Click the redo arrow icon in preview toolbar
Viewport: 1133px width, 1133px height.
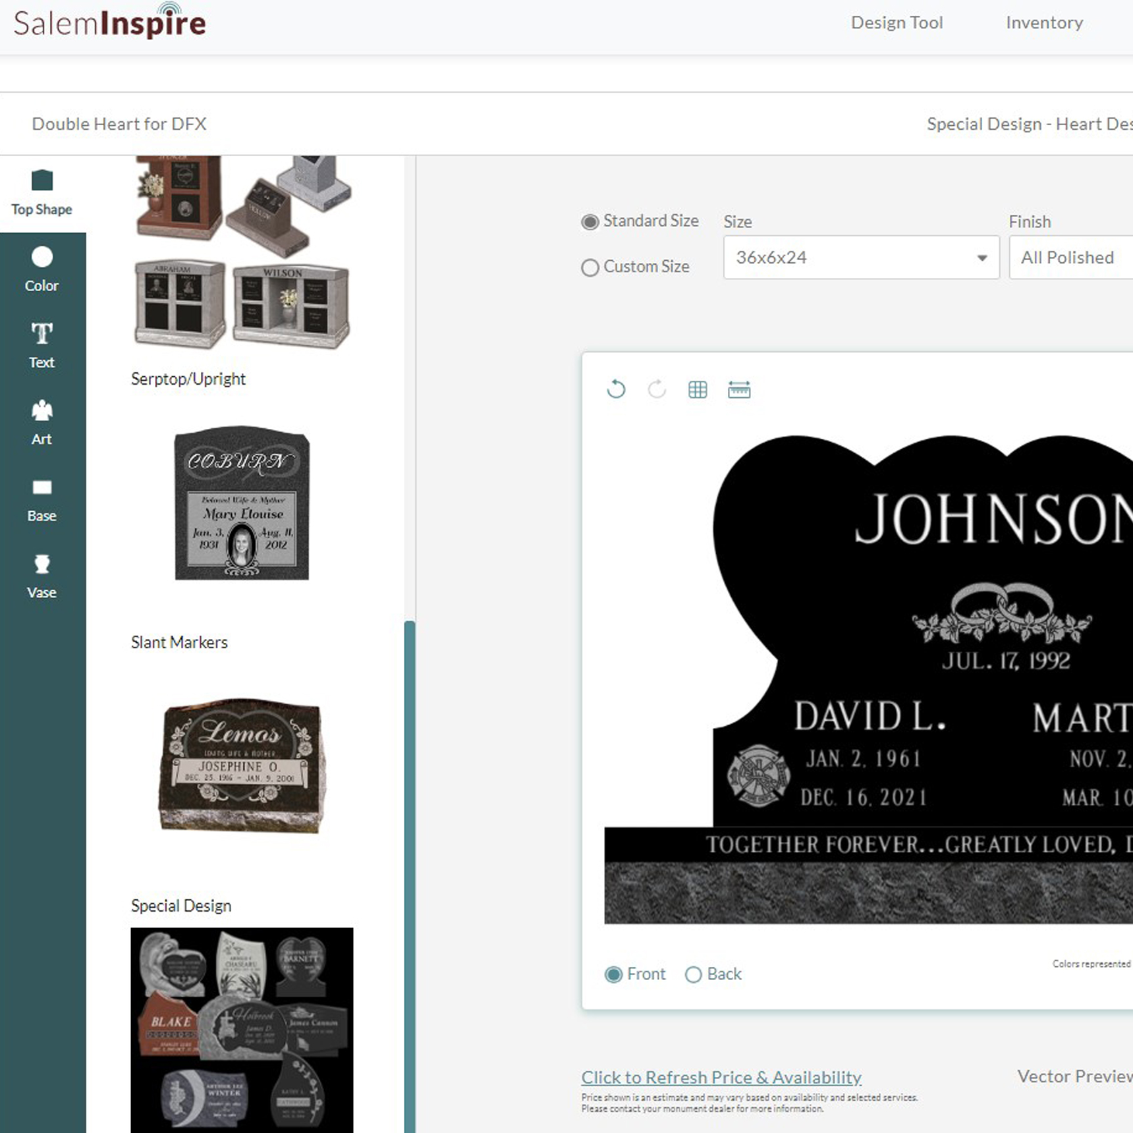click(657, 389)
